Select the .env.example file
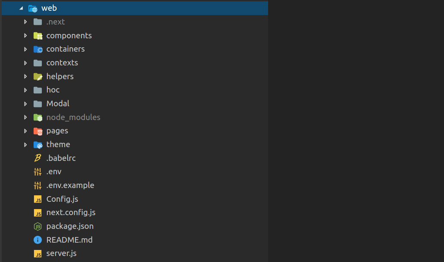The width and height of the screenshot is (444, 262). coord(70,185)
